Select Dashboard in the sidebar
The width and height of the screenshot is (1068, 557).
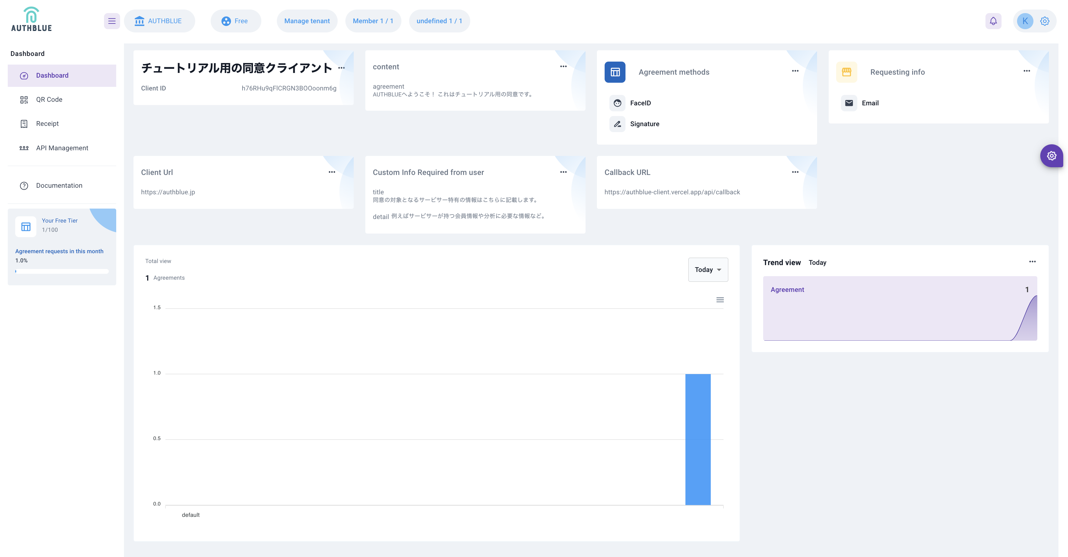tap(62, 75)
